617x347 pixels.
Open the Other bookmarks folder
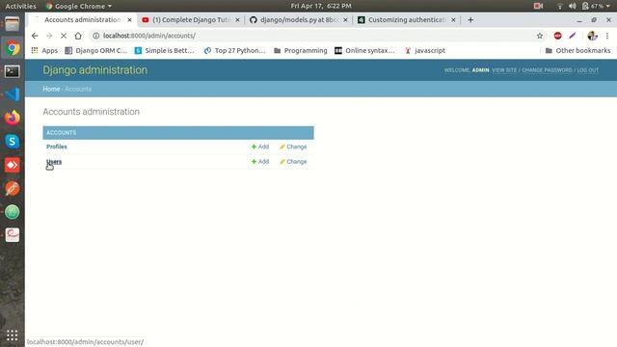tap(577, 50)
